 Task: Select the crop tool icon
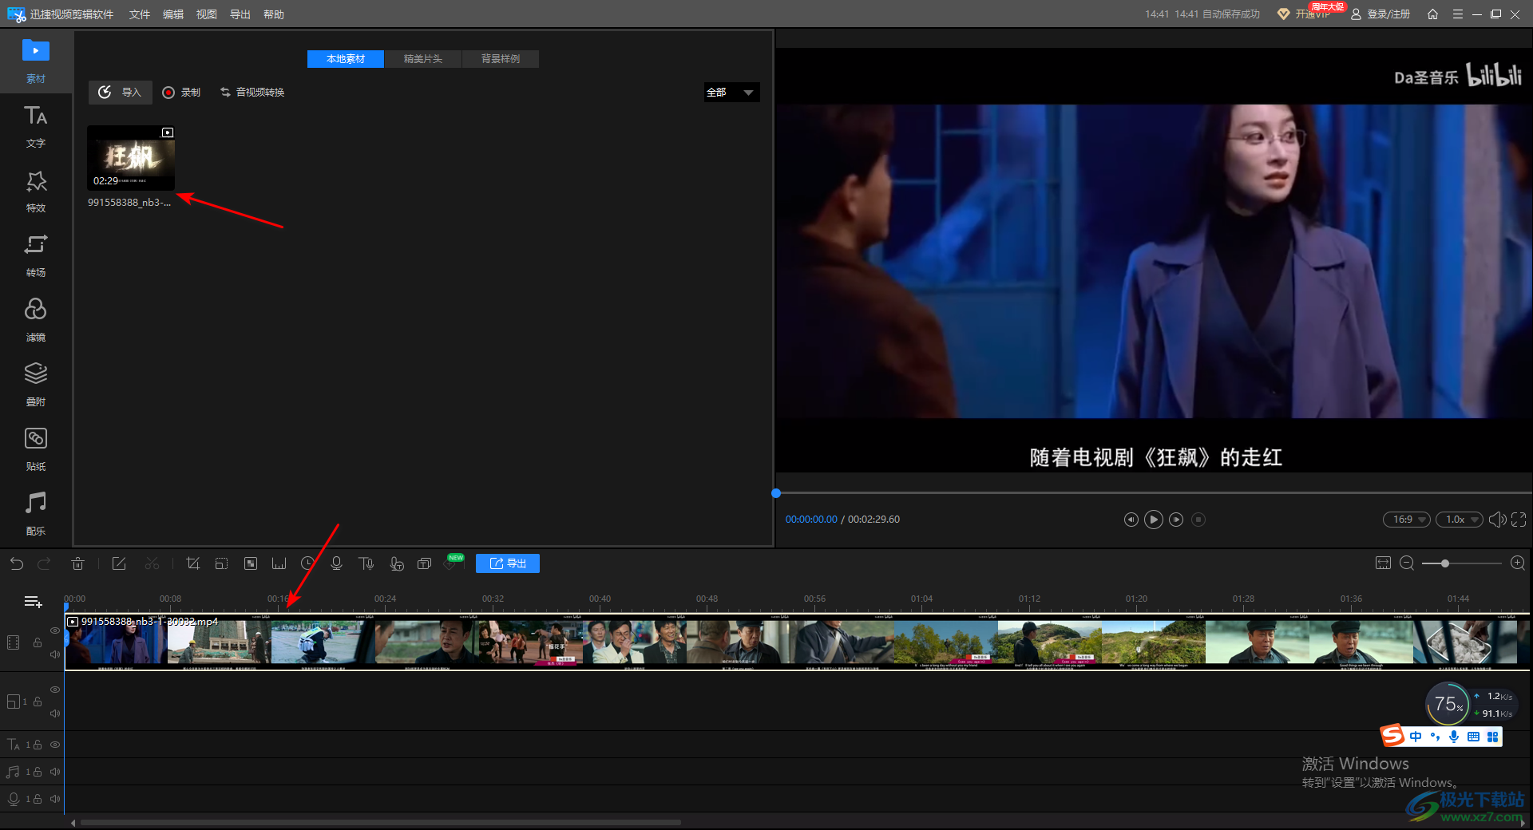(192, 563)
